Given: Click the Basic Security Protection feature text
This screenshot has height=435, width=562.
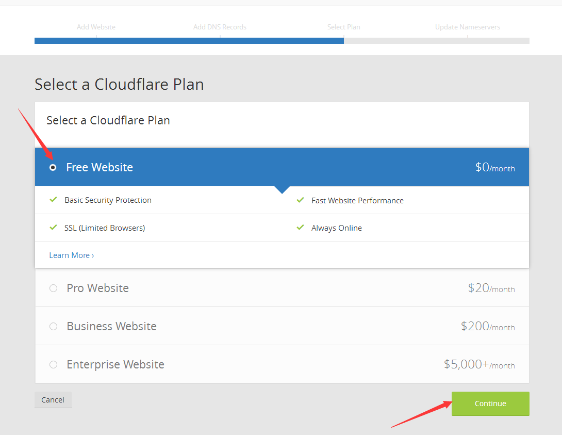Looking at the screenshot, I should pos(108,200).
